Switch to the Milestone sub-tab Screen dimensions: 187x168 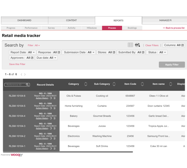point(92,28)
